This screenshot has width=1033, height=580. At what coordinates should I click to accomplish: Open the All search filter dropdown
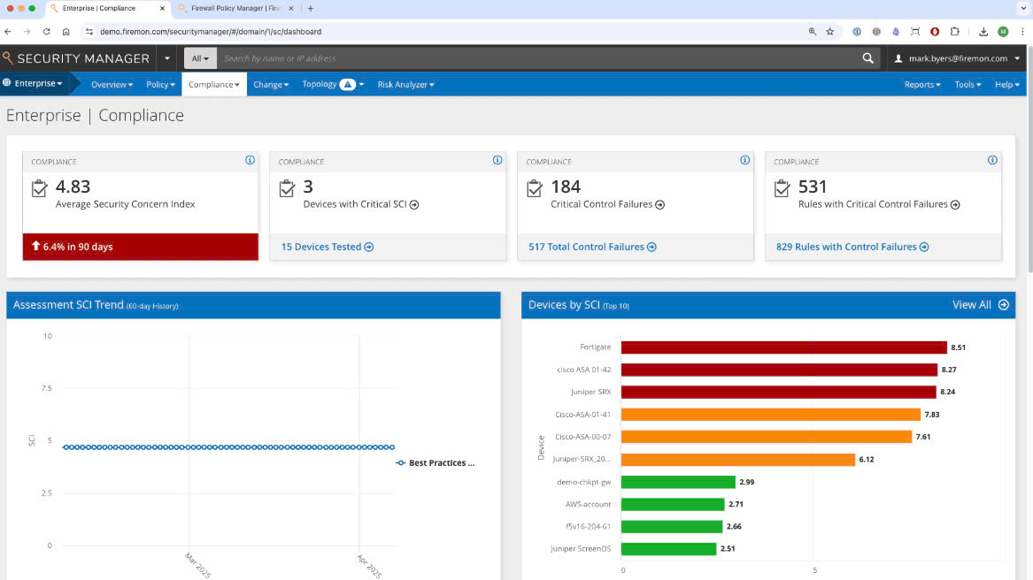click(x=200, y=58)
